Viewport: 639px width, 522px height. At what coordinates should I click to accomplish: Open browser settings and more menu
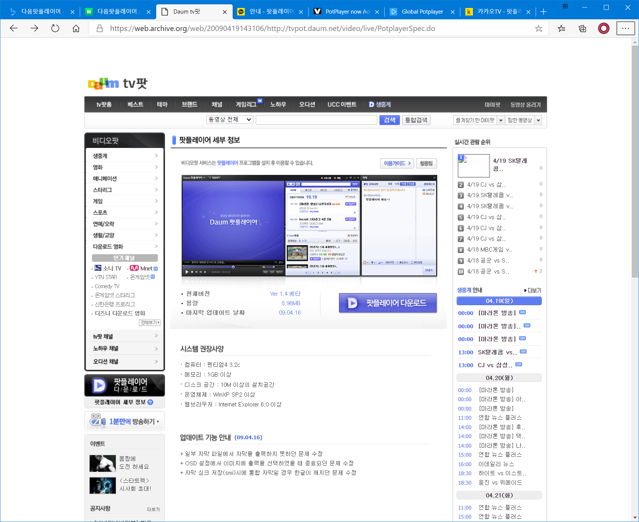tap(625, 28)
